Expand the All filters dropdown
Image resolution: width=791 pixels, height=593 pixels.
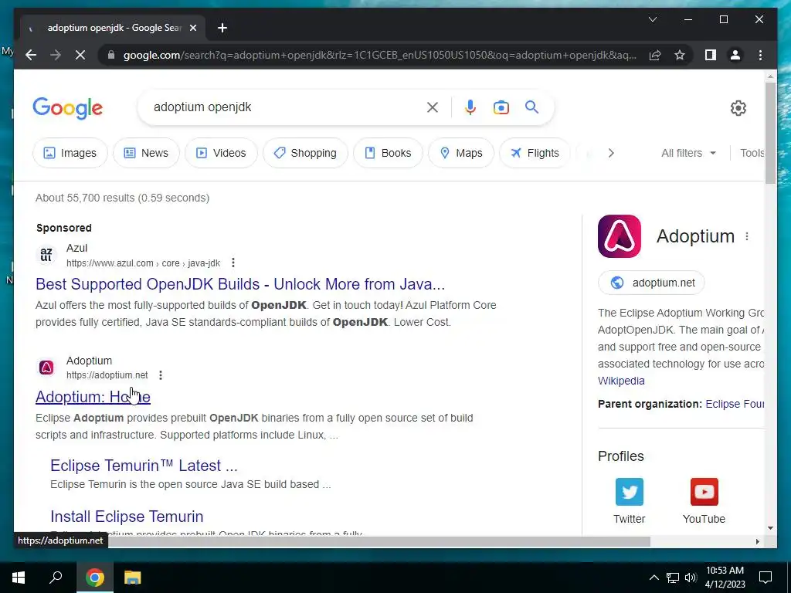688,153
